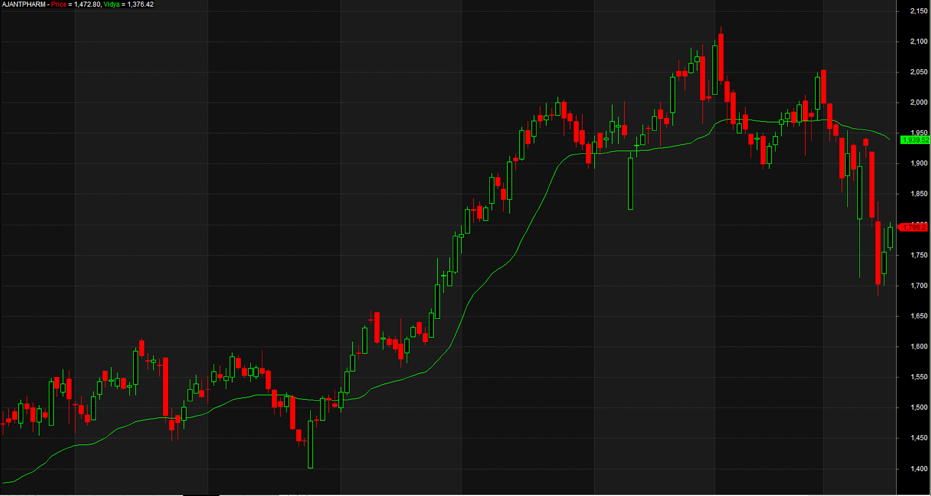Click the AJANTPHARM symbol title
The image size is (931, 496).
pyautogui.click(x=24, y=5)
